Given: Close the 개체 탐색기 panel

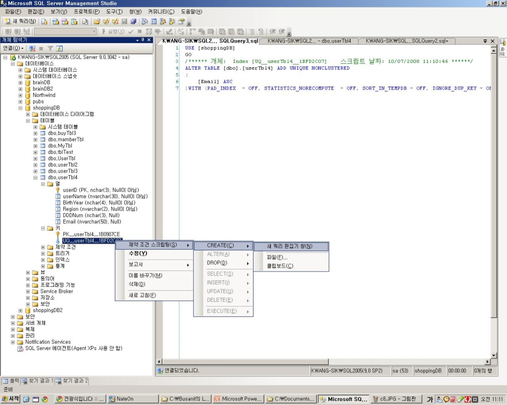Looking at the screenshot, I should pos(149,40).
